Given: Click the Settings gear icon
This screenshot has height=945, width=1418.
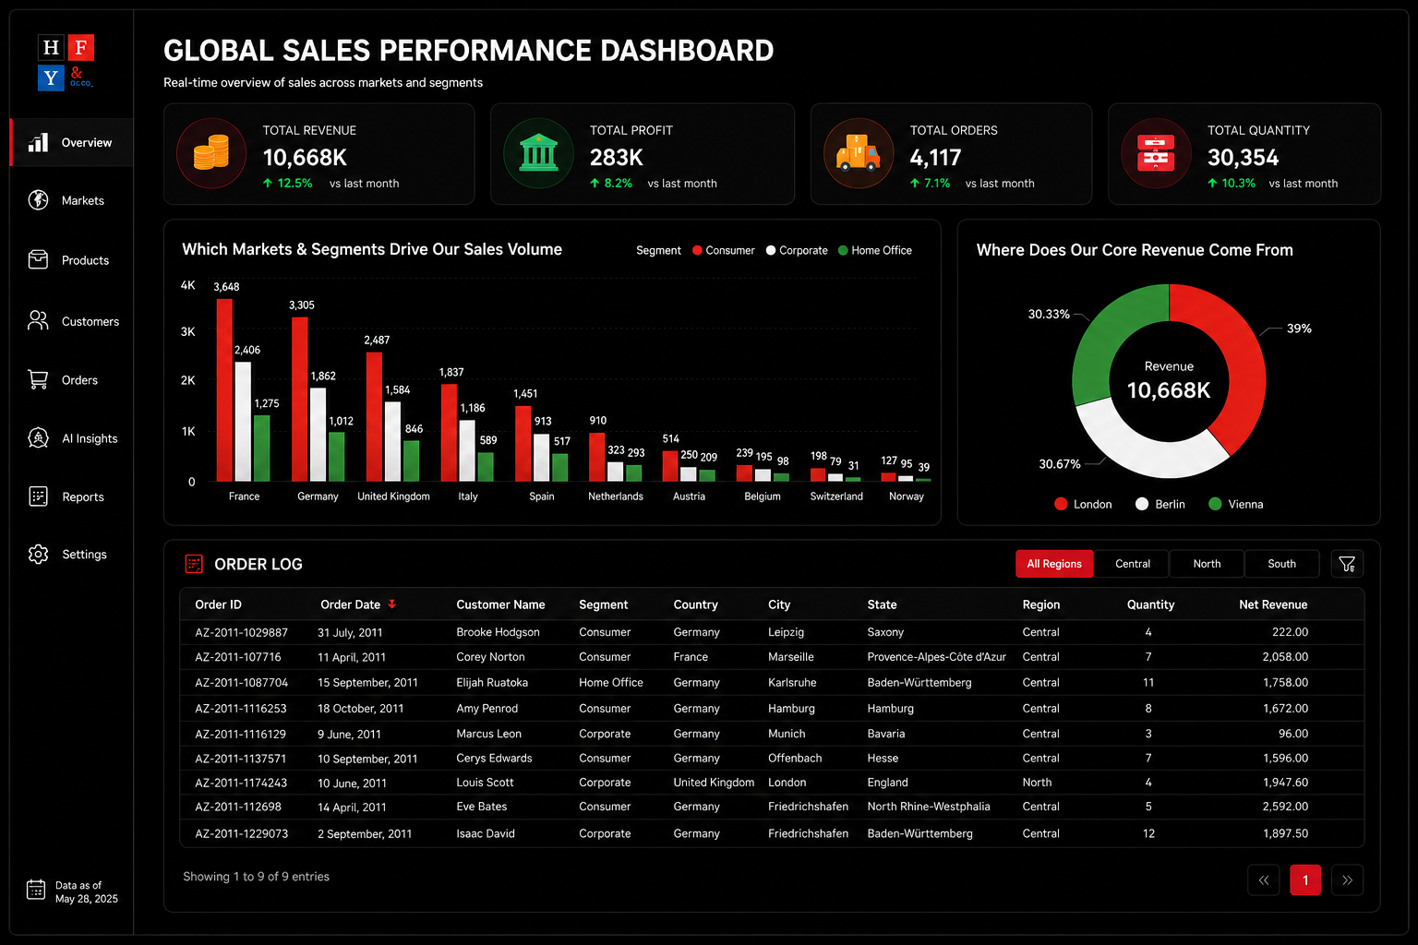Looking at the screenshot, I should [38, 554].
